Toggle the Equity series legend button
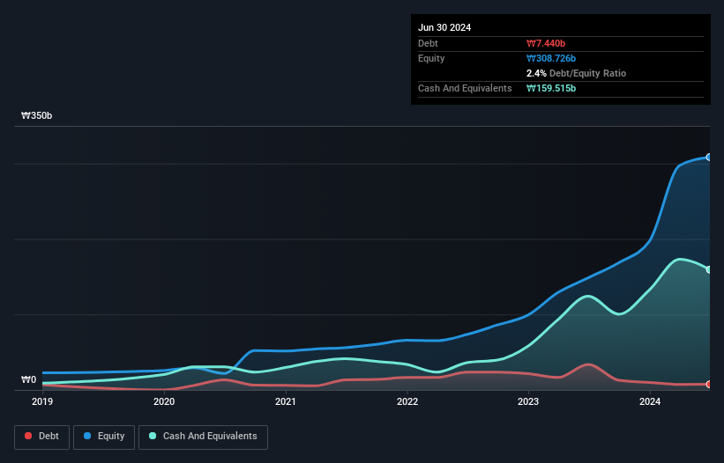Image resolution: width=724 pixels, height=463 pixels. (x=104, y=437)
